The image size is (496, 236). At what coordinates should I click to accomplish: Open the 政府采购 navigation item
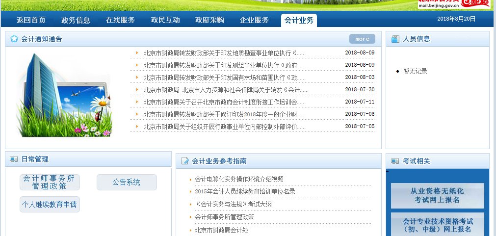point(209,20)
